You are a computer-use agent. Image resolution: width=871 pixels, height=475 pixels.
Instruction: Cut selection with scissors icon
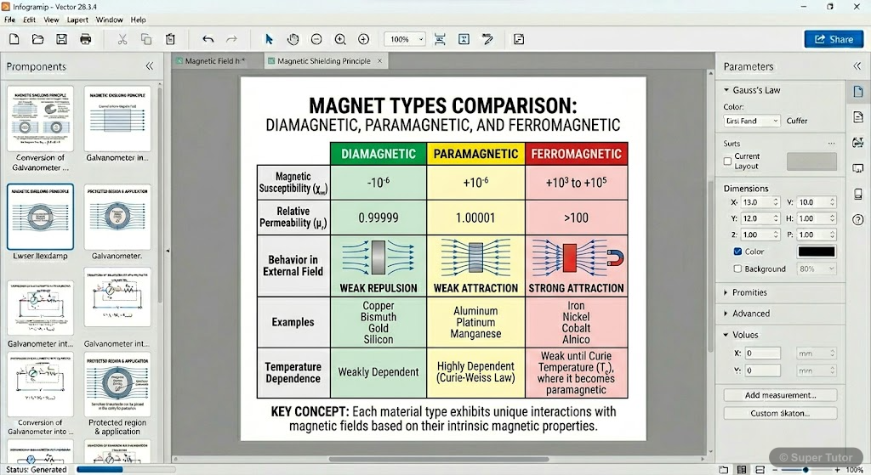122,39
